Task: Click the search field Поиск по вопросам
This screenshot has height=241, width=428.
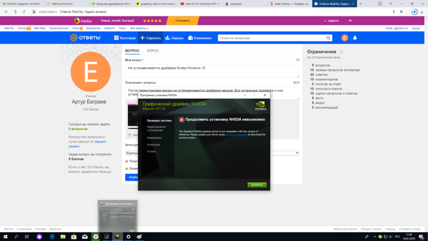Action: pos(272,38)
